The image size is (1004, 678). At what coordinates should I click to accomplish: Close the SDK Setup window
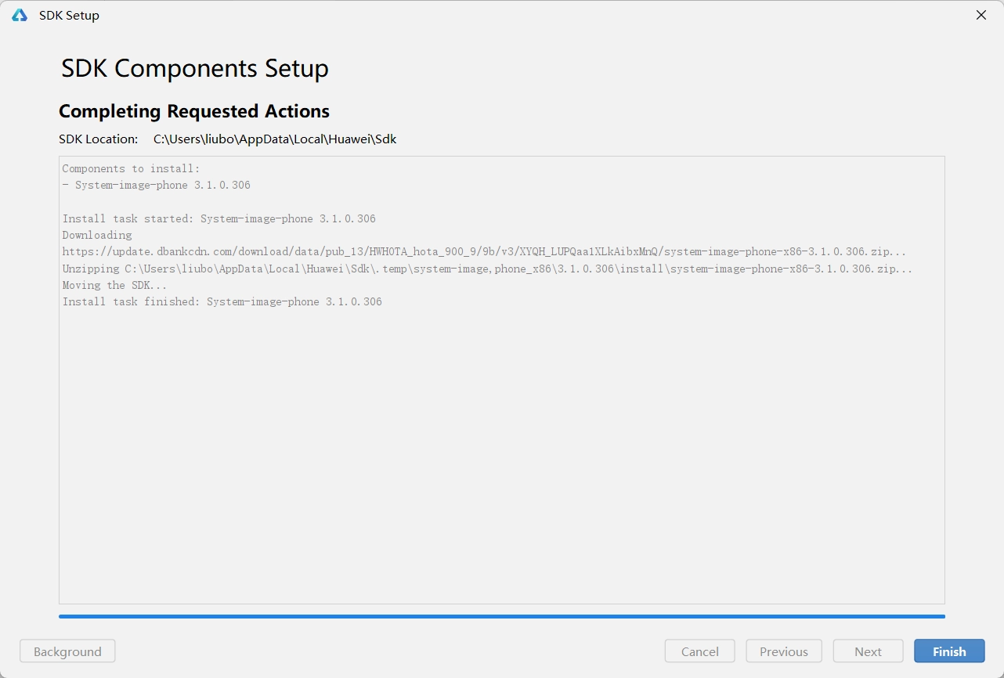pos(981,16)
